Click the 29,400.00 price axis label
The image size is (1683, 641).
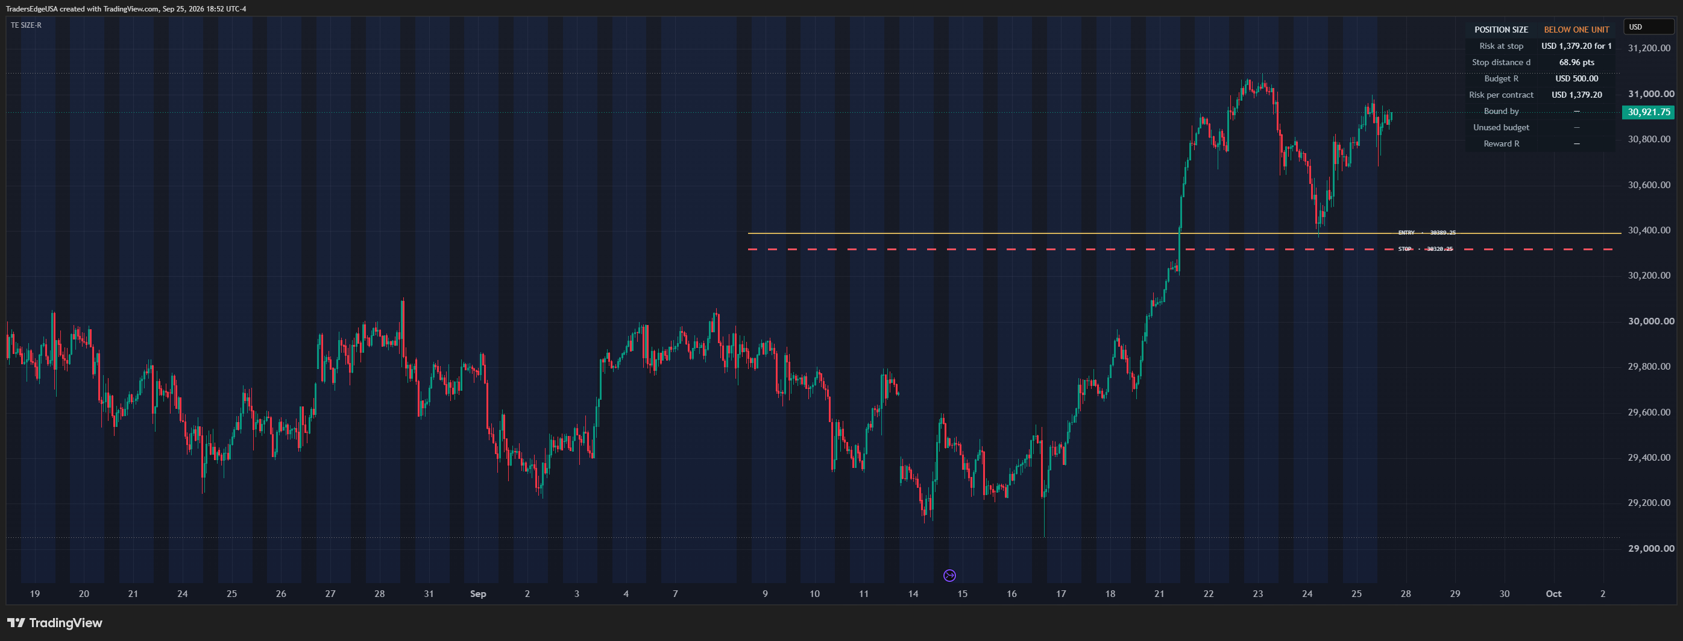(1649, 458)
